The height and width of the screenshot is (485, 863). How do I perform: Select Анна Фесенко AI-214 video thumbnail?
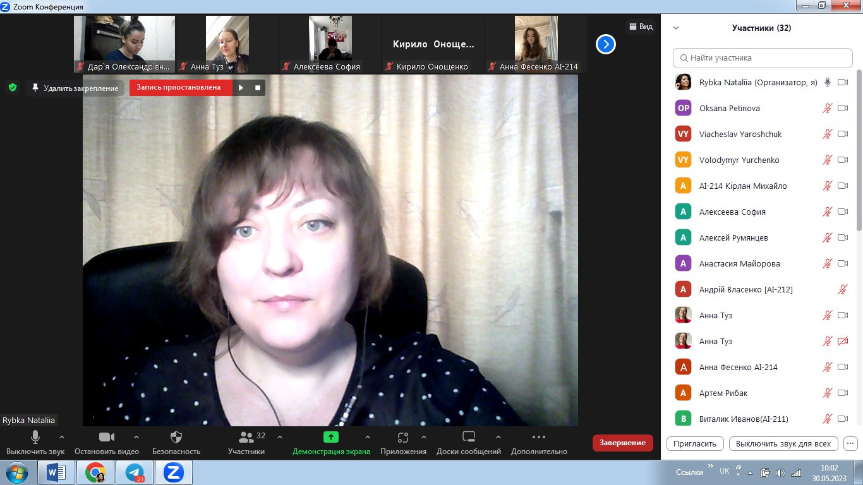coord(536,44)
